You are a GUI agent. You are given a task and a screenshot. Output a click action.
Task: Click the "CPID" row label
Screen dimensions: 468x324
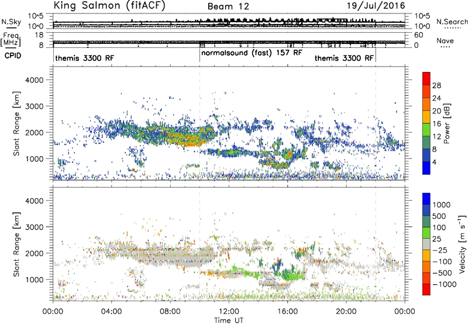point(13,56)
